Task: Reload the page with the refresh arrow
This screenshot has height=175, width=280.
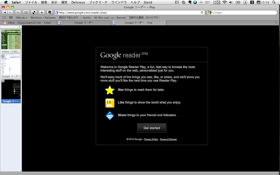Action: pos(202,13)
